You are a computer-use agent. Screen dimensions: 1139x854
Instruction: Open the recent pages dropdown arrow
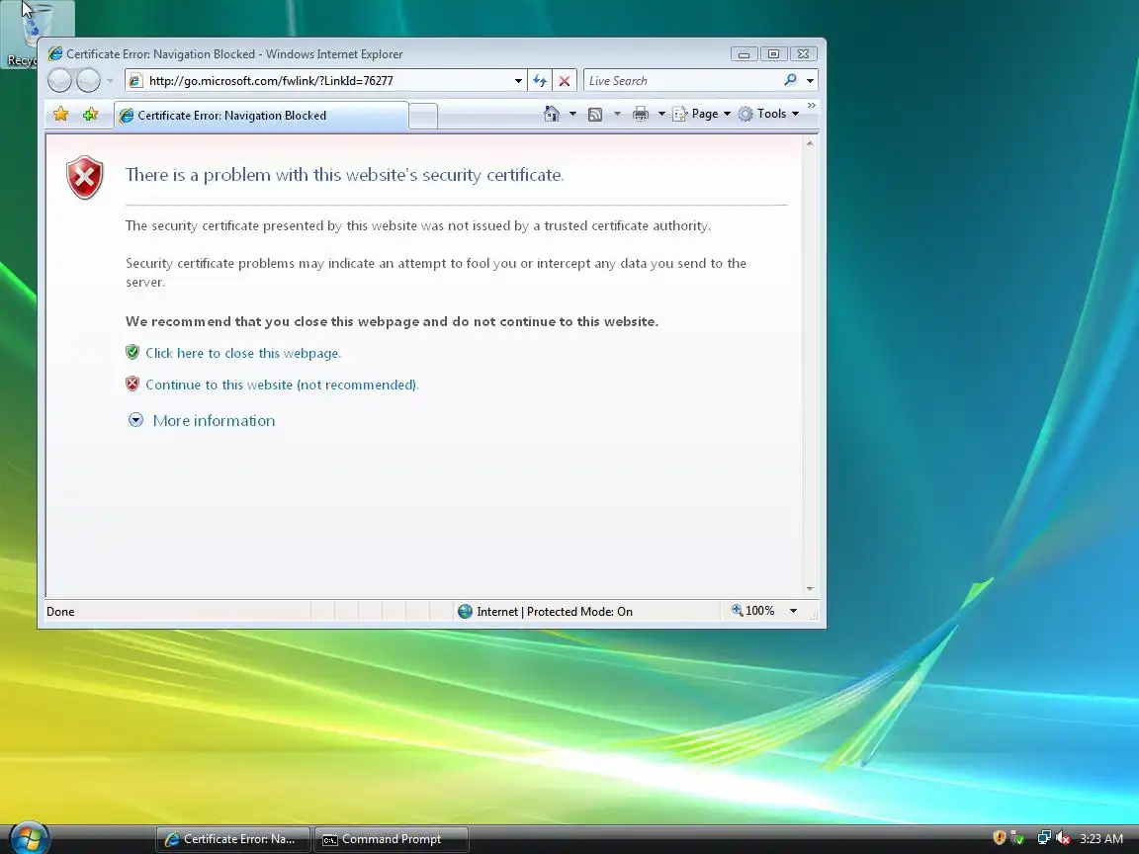[x=110, y=81]
